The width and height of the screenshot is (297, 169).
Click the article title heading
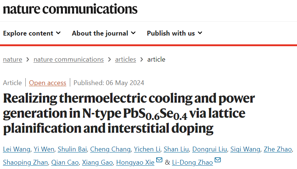click(129, 114)
